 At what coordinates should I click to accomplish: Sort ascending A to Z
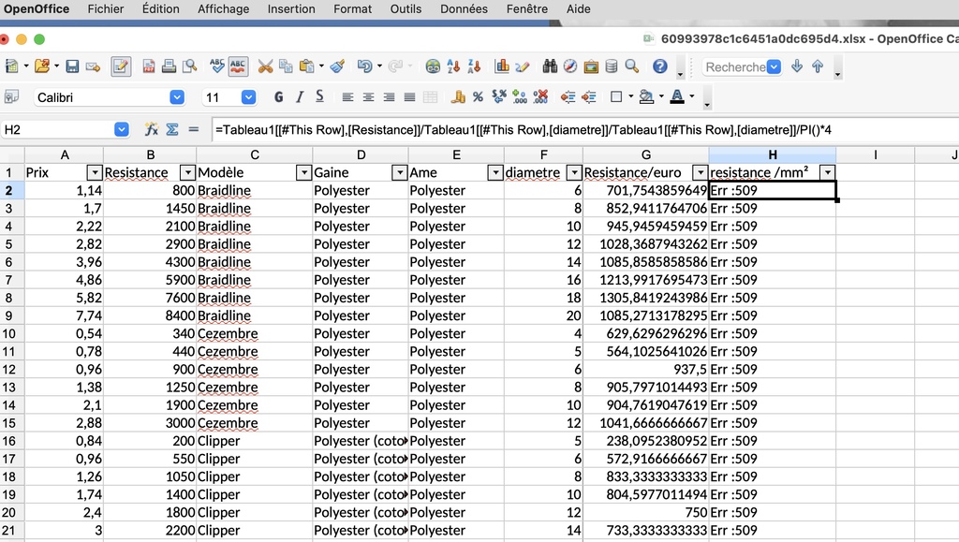[x=453, y=66]
